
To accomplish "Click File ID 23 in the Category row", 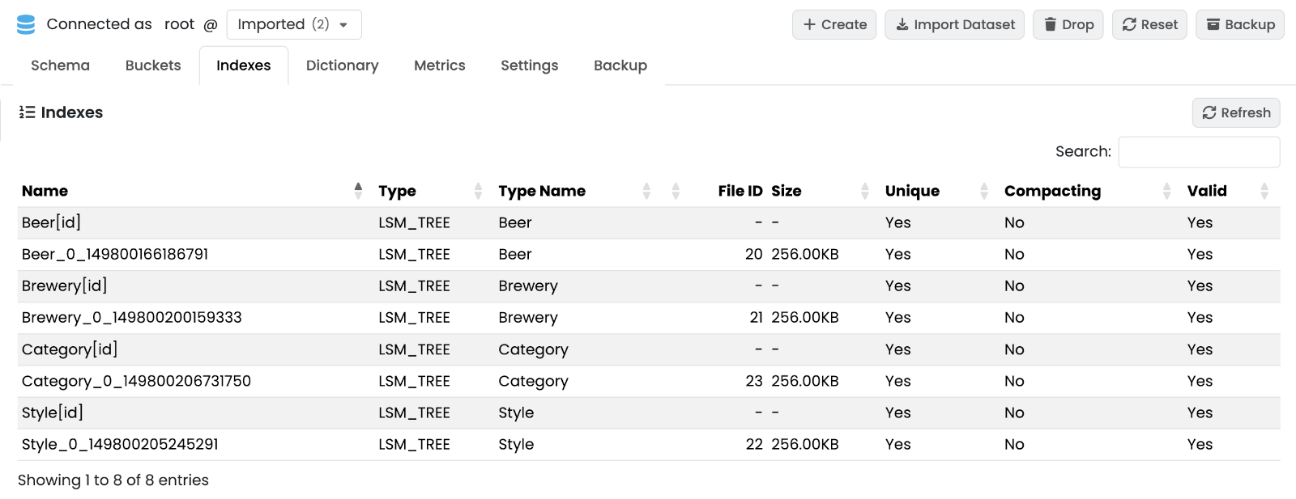I will (x=754, y=381).
